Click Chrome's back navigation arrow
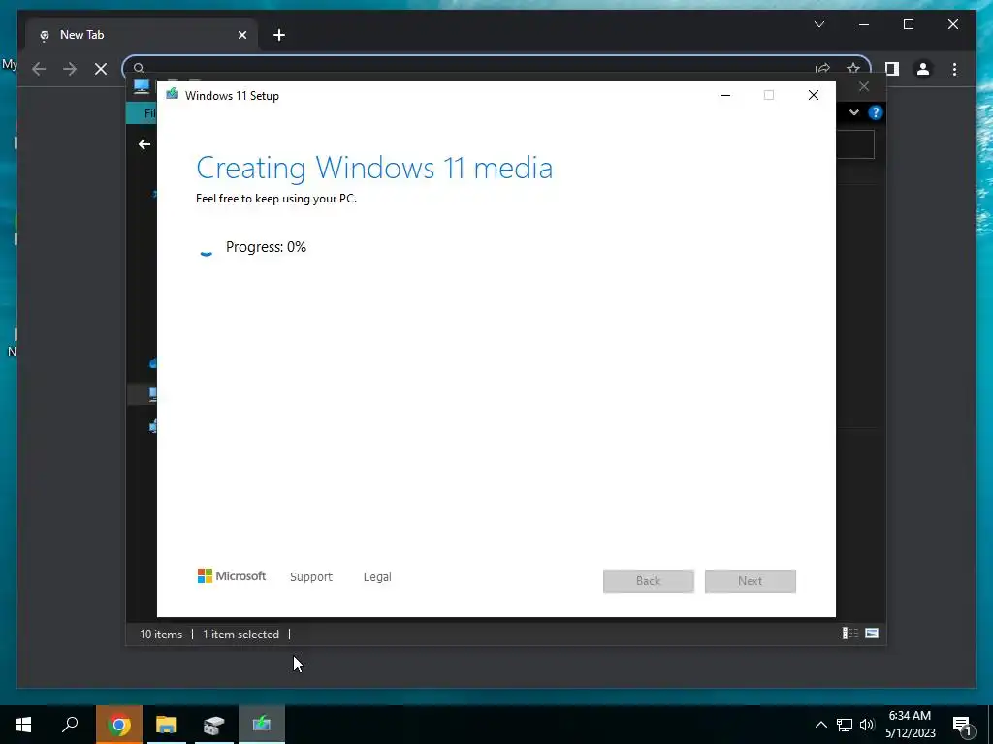This screenshot has height=744, width=993. [x=39, y=69]
